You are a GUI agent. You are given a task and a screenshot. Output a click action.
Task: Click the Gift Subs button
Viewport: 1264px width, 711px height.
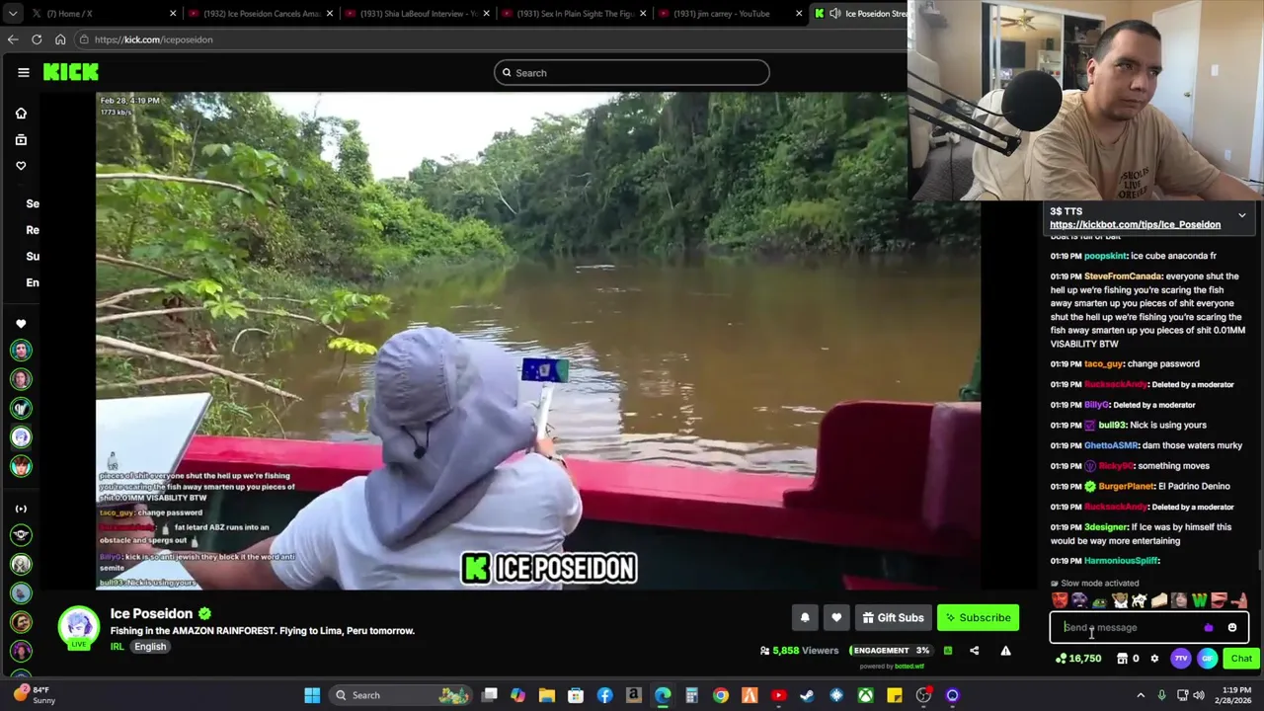[x=893, y=618]
